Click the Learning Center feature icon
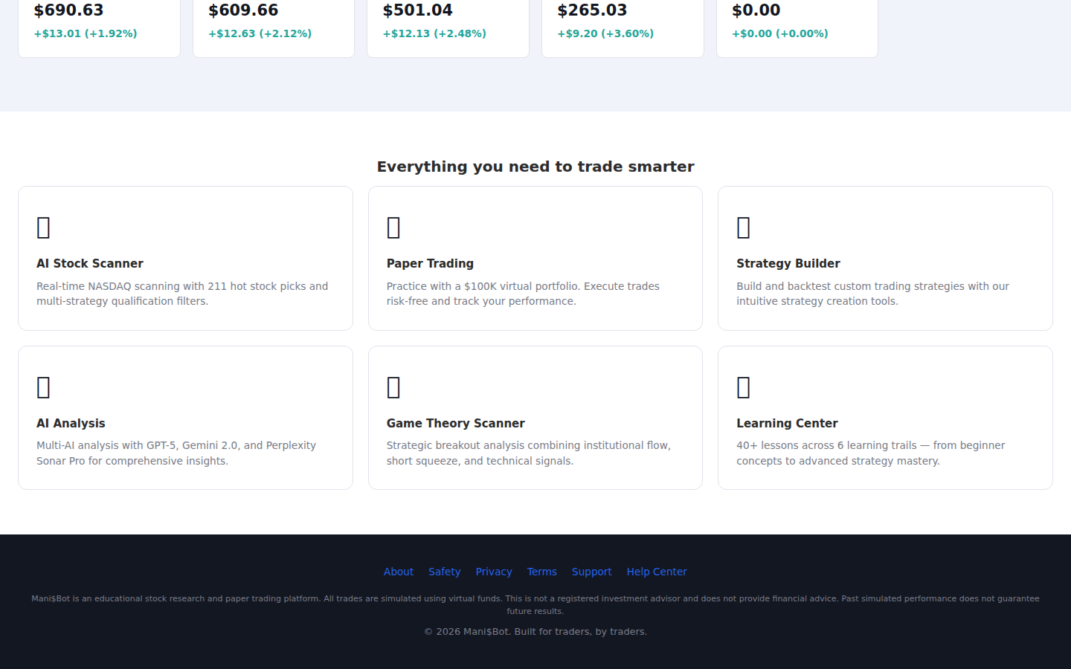Viewport: 1071px width, 669px height. 743,387
